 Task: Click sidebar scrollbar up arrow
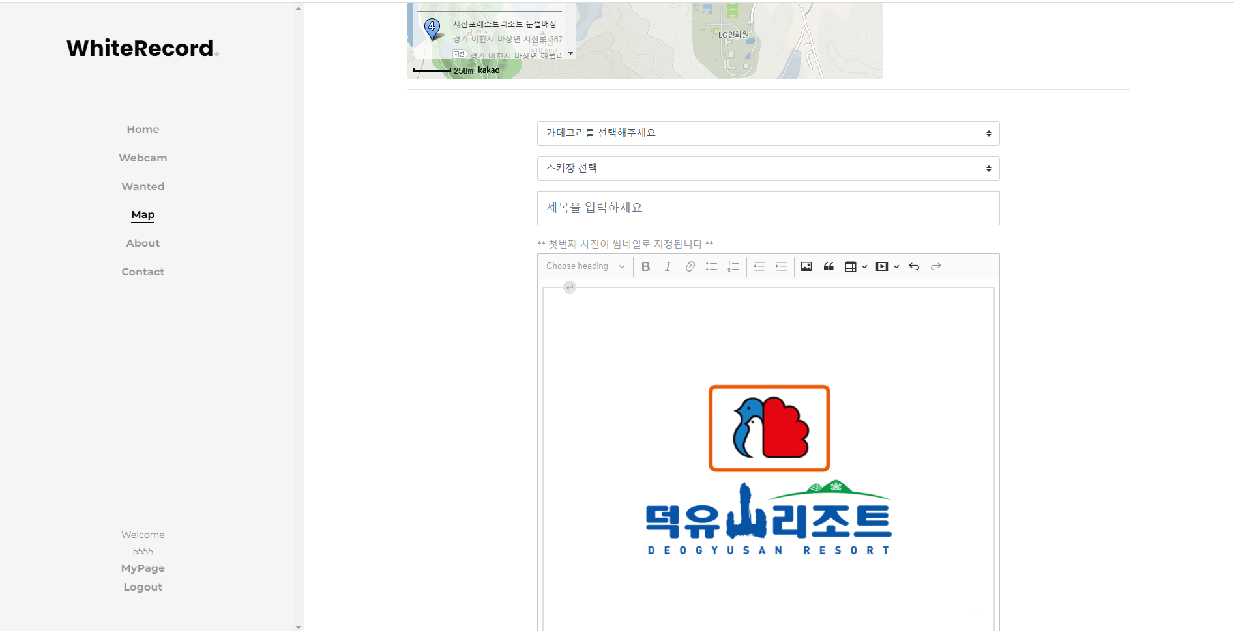tap(298, 8)
